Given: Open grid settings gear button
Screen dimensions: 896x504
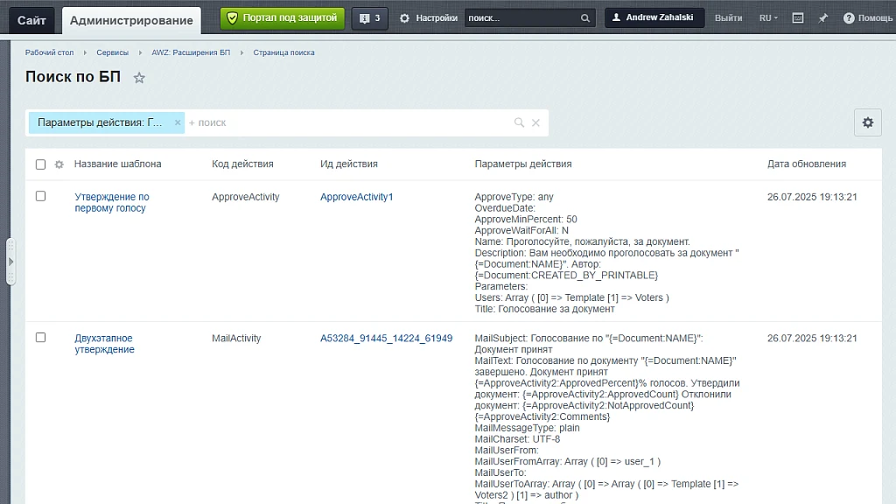Looking at the screenshot, I should click(868, 122).
